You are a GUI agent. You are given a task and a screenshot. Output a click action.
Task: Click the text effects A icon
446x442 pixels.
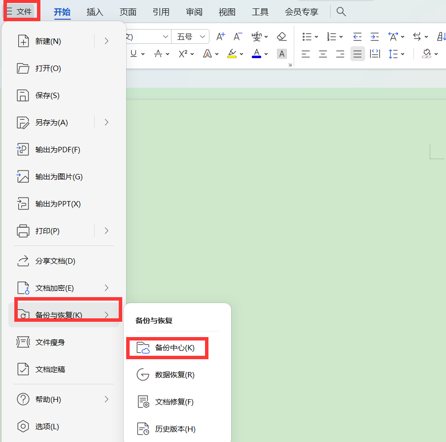(207, 54)
